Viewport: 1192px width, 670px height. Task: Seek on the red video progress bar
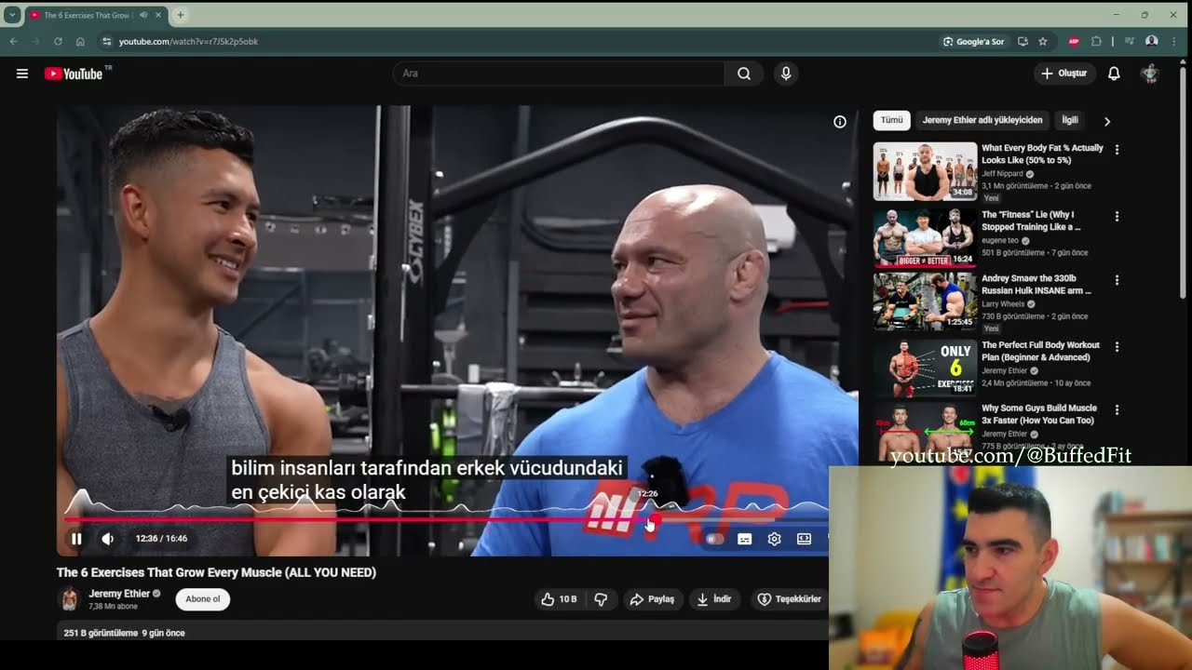359,519
